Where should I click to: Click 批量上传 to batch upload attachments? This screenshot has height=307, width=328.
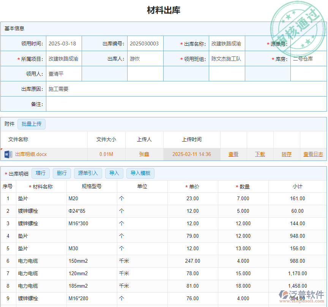point(32,124)
